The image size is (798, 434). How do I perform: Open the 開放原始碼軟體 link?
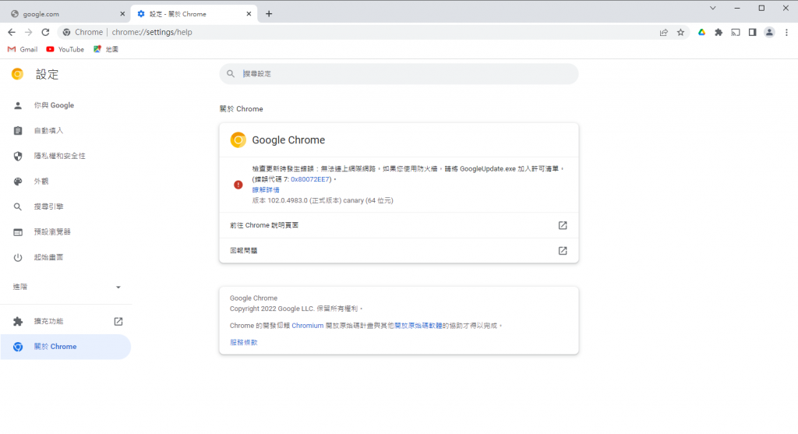(x=418, y=326)
